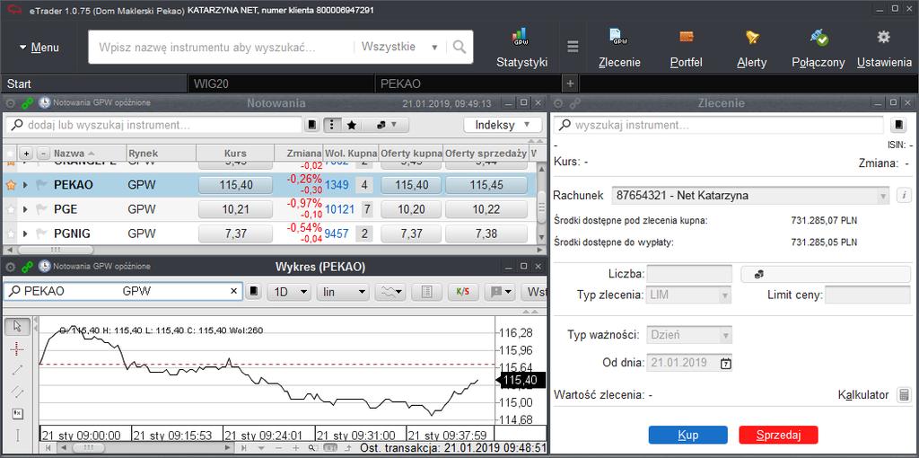Click PGNIG sell offer 7,38 button
This screenshot has width=919, height=458.
tap(486, 234)
